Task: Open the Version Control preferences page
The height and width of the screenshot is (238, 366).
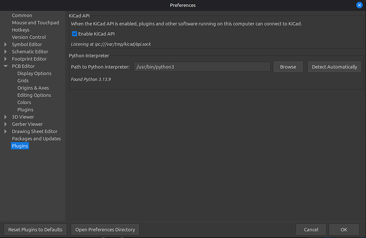Action: tap(29, 38)
